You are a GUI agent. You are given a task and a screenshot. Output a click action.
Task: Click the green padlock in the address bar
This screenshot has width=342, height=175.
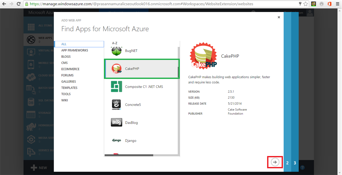point(27,4)
